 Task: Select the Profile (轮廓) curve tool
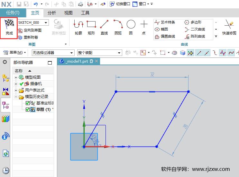(x=78, y=27)
